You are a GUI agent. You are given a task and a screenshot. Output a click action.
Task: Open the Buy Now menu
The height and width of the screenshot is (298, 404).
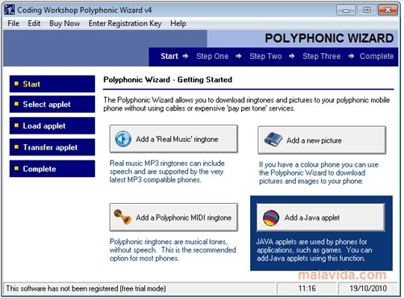[x=64, y=23]
